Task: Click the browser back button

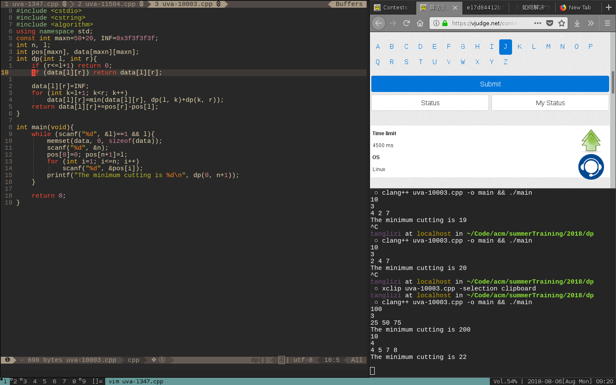Action: click(x=379, y=23)
